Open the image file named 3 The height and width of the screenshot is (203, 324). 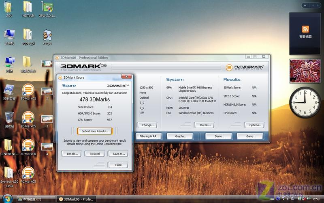click(x=47, y=121)
